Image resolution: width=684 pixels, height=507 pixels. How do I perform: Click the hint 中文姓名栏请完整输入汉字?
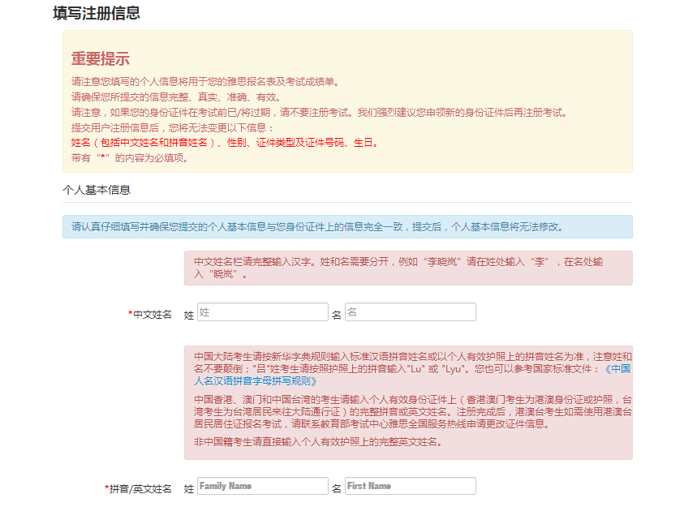(x=398, y=268)
